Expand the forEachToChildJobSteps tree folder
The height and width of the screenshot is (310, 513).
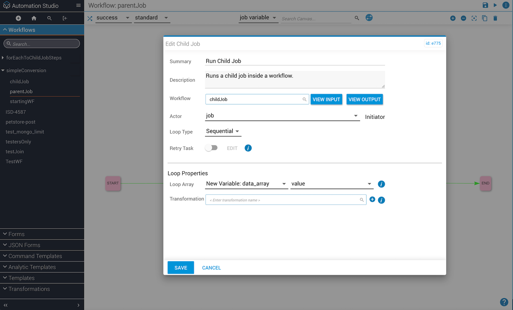[3, 58]
